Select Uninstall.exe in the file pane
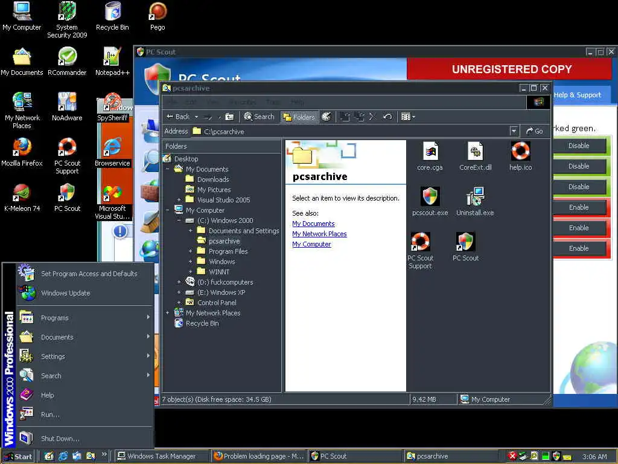This screenshot has height=464, width=618. tap(475, 202)
